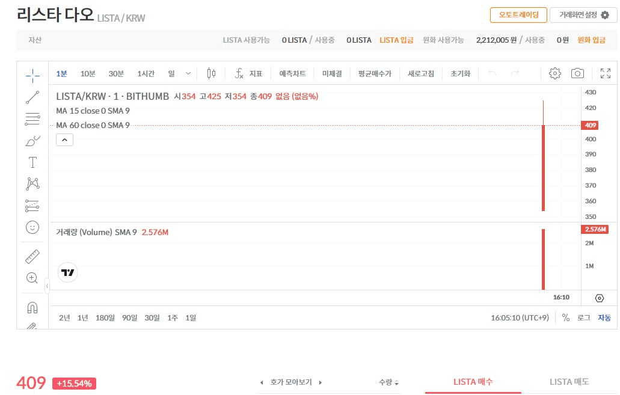Switch to 1분 interval

62,73
